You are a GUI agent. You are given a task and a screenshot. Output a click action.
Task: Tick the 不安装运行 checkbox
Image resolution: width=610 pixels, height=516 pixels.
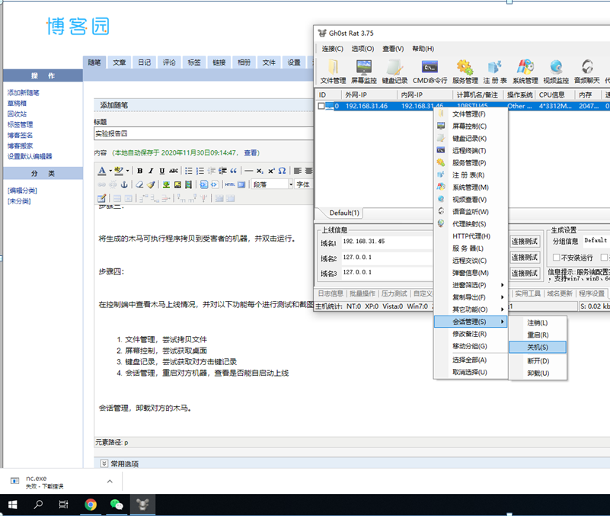coord(557,258)
